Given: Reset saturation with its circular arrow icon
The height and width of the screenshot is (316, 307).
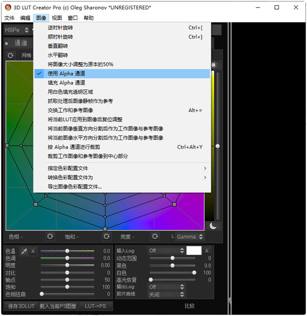Looking at the screenshot, I should tap(106, 237).
